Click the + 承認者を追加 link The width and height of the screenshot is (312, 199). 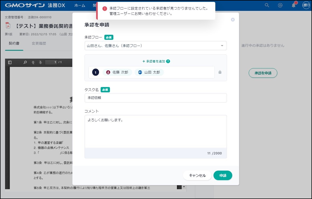click(x=154, y=61)
